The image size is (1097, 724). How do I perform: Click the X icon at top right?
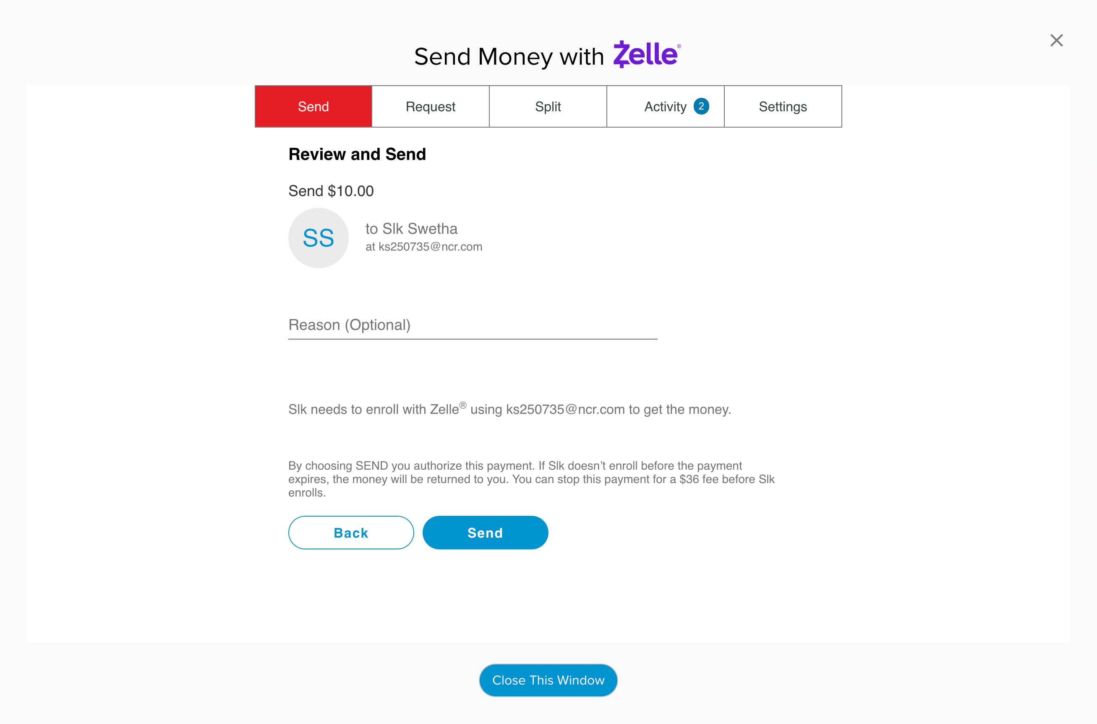1056,41
